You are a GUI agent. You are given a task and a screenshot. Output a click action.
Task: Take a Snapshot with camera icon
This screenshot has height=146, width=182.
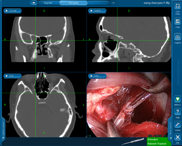(x=177, y=37)
